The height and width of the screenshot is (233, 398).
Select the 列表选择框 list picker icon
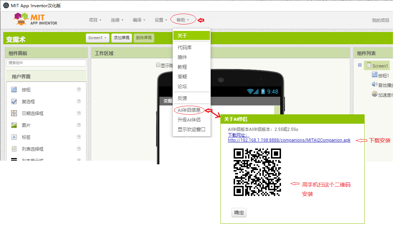click(14, 149)
